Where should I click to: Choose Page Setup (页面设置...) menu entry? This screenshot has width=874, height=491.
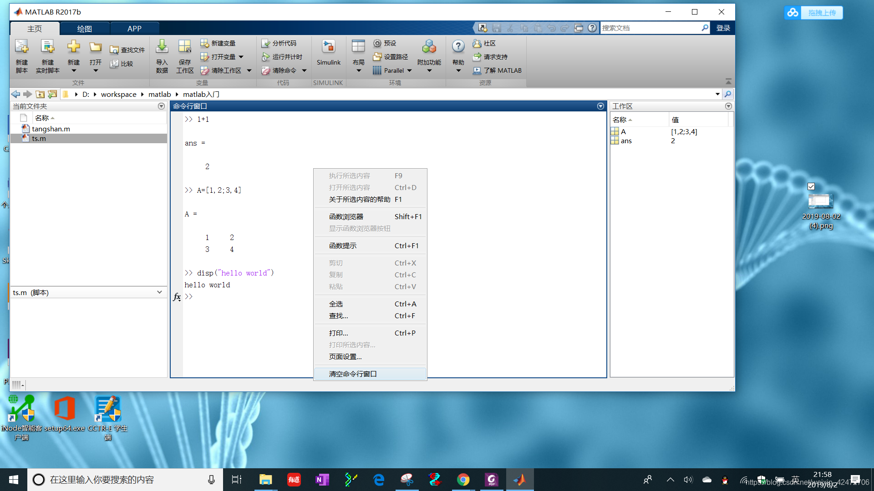[370, 356]
